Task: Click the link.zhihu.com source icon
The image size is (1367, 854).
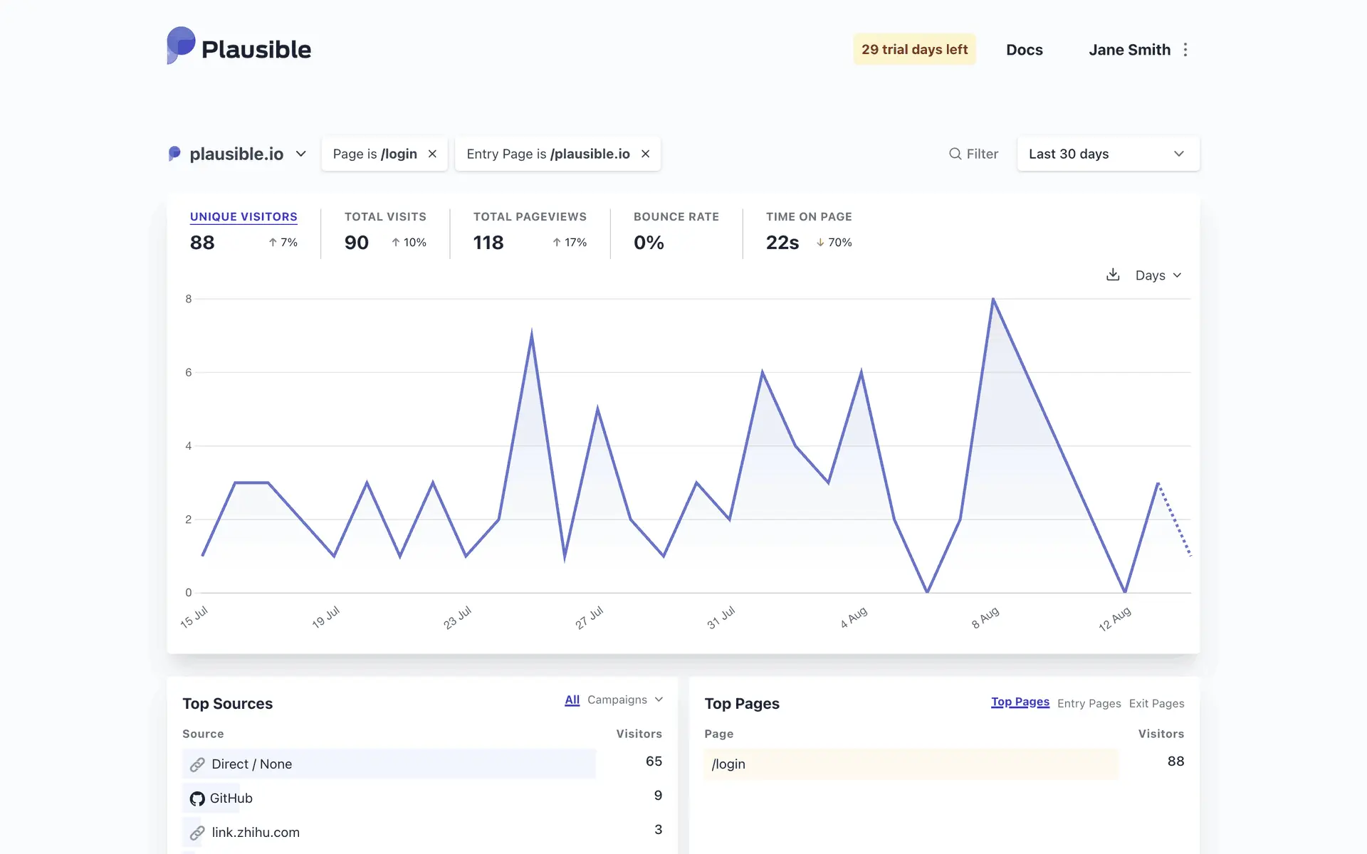Action: [x=197, y=833]
